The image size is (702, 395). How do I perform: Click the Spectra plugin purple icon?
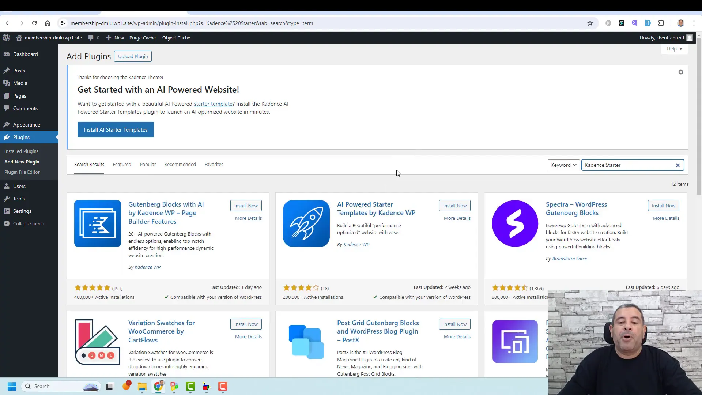(x=515, y=223)
